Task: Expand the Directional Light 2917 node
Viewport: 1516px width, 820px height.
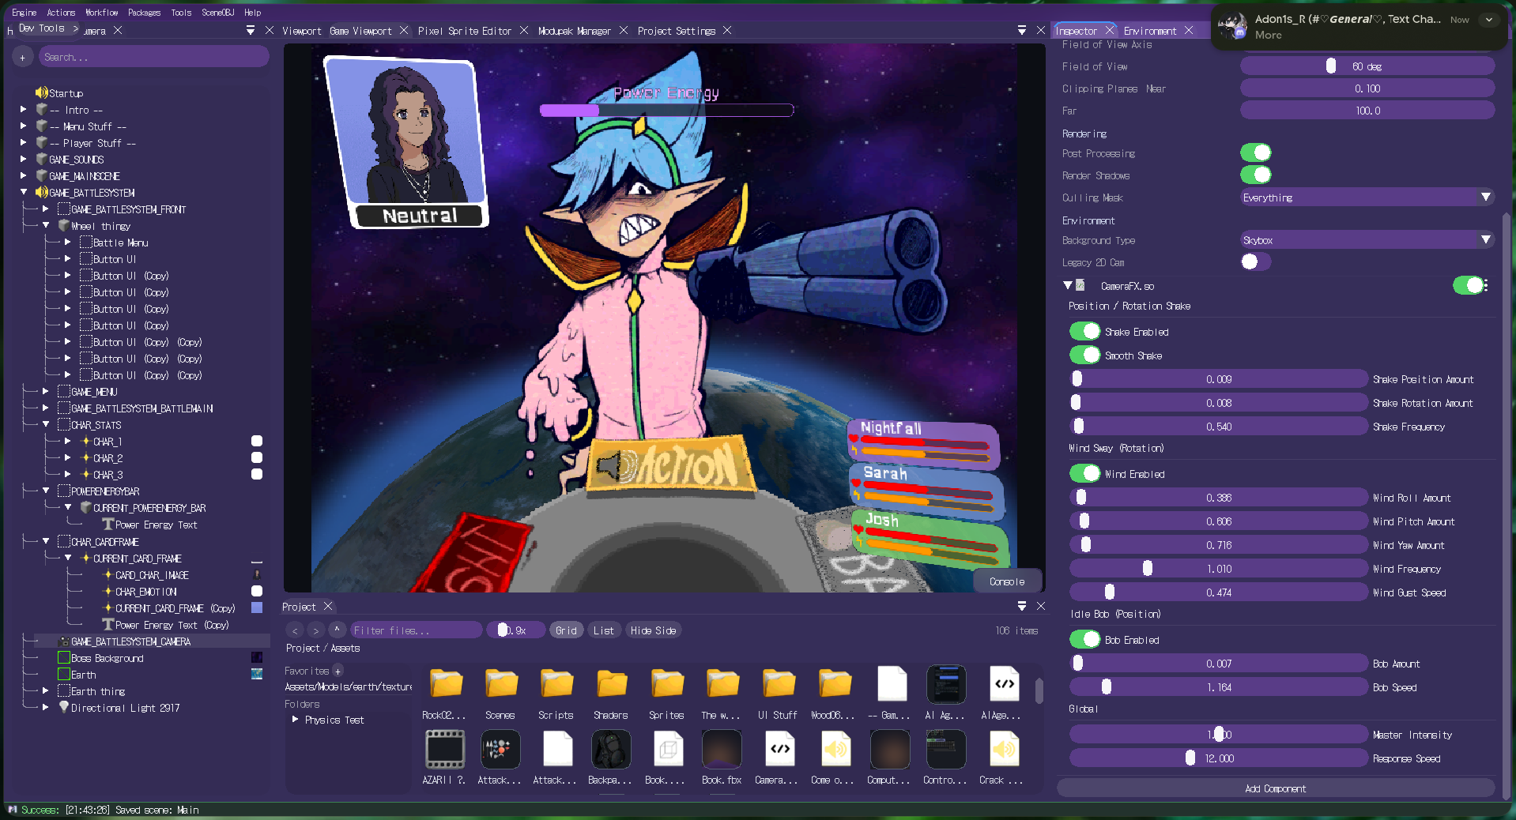Action: [x=46, y=707]
